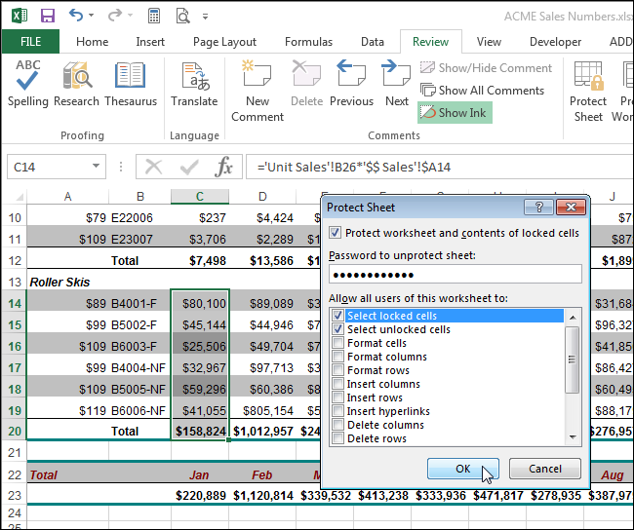Add a New Comment
Image resolution: width=634 pixels, height=530 pixels.
click(258, 91)
